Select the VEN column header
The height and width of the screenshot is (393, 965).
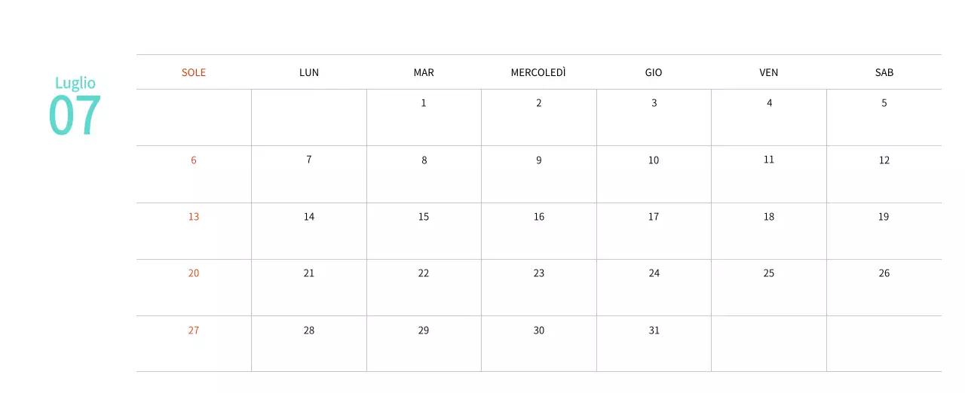click(769, 72)
